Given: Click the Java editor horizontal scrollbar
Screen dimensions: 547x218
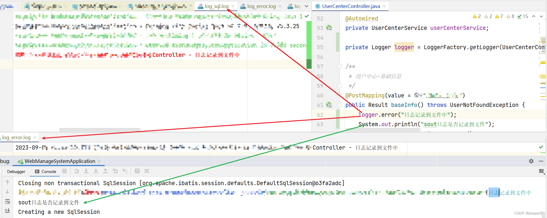Looking at the screenshot, I should pos(383,130).
